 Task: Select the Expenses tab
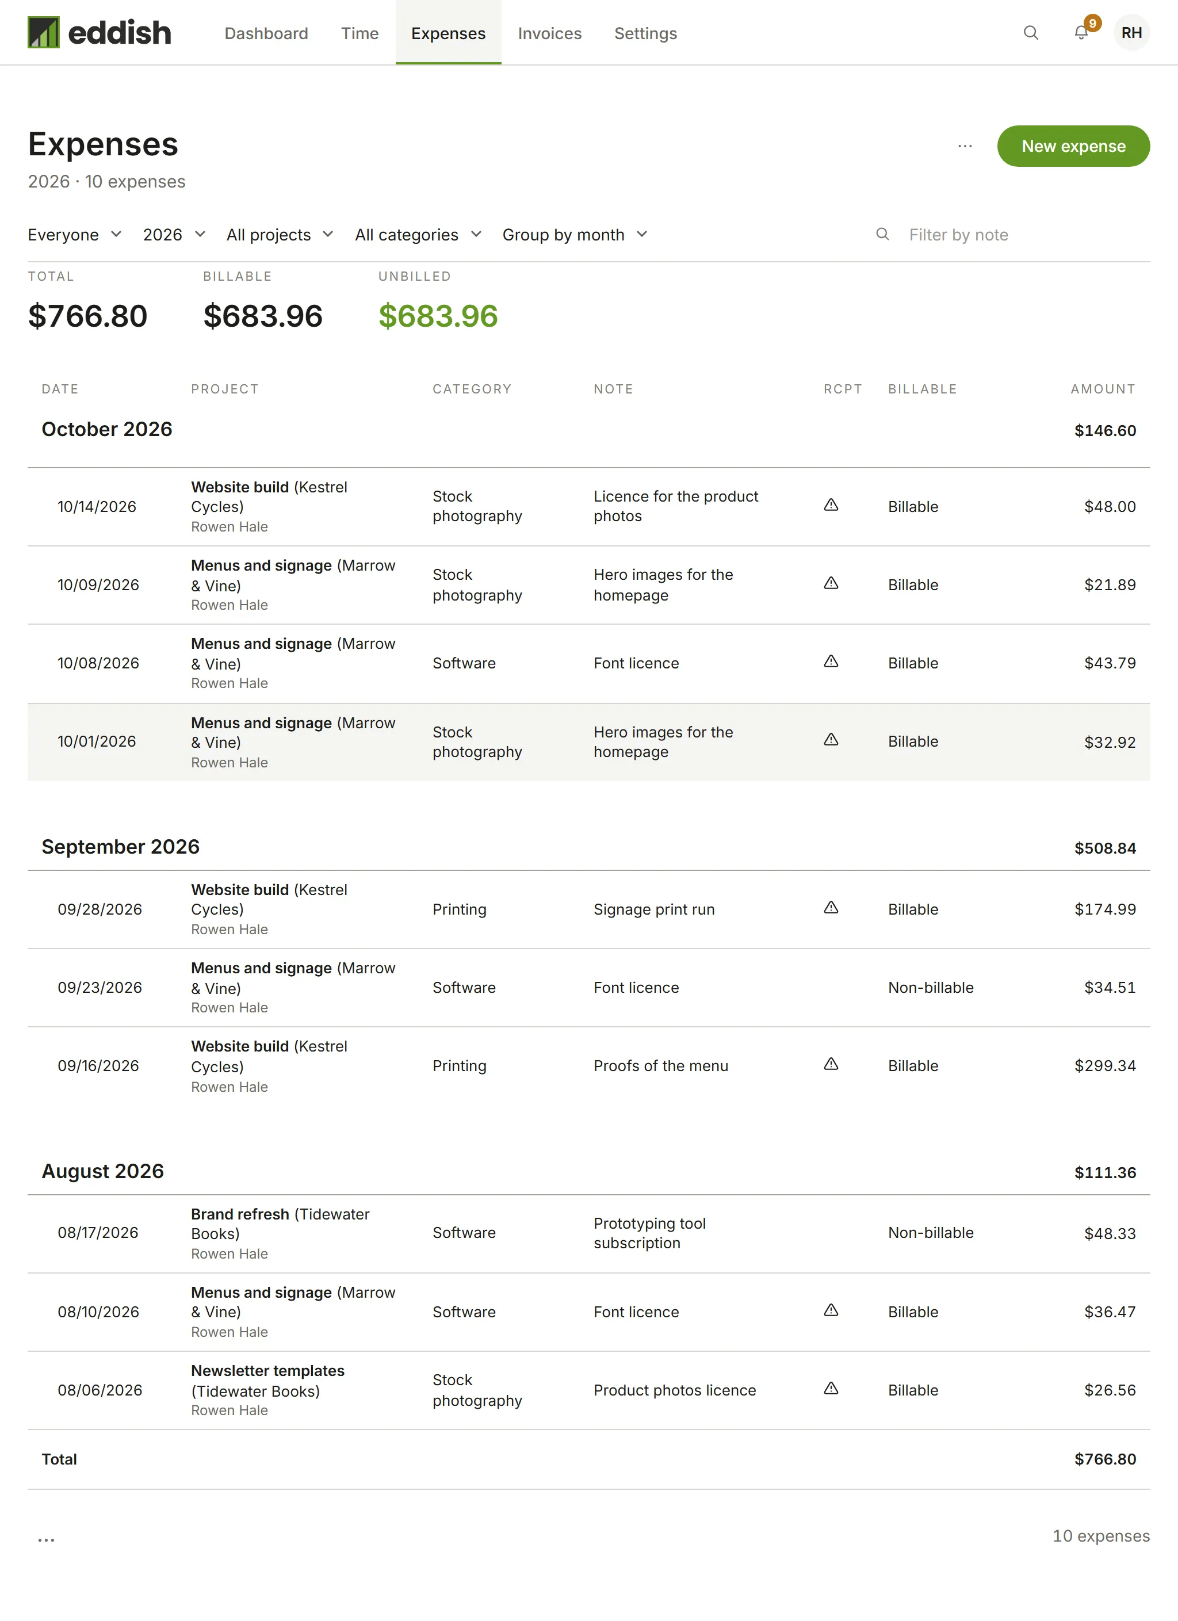tap(448, 33)
